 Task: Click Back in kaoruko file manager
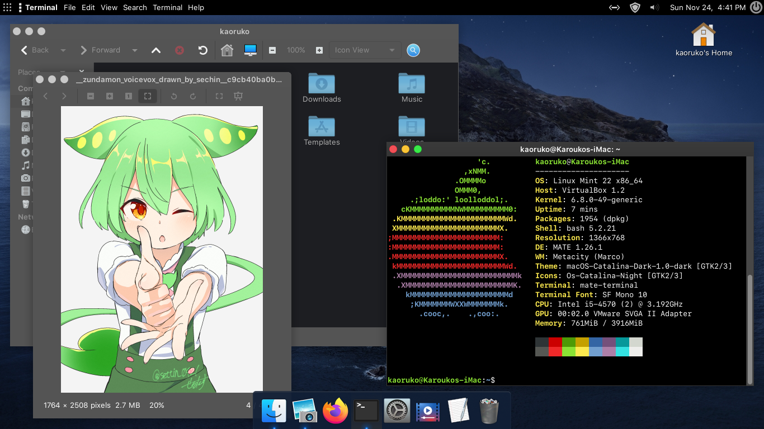[x=35, y=50]
